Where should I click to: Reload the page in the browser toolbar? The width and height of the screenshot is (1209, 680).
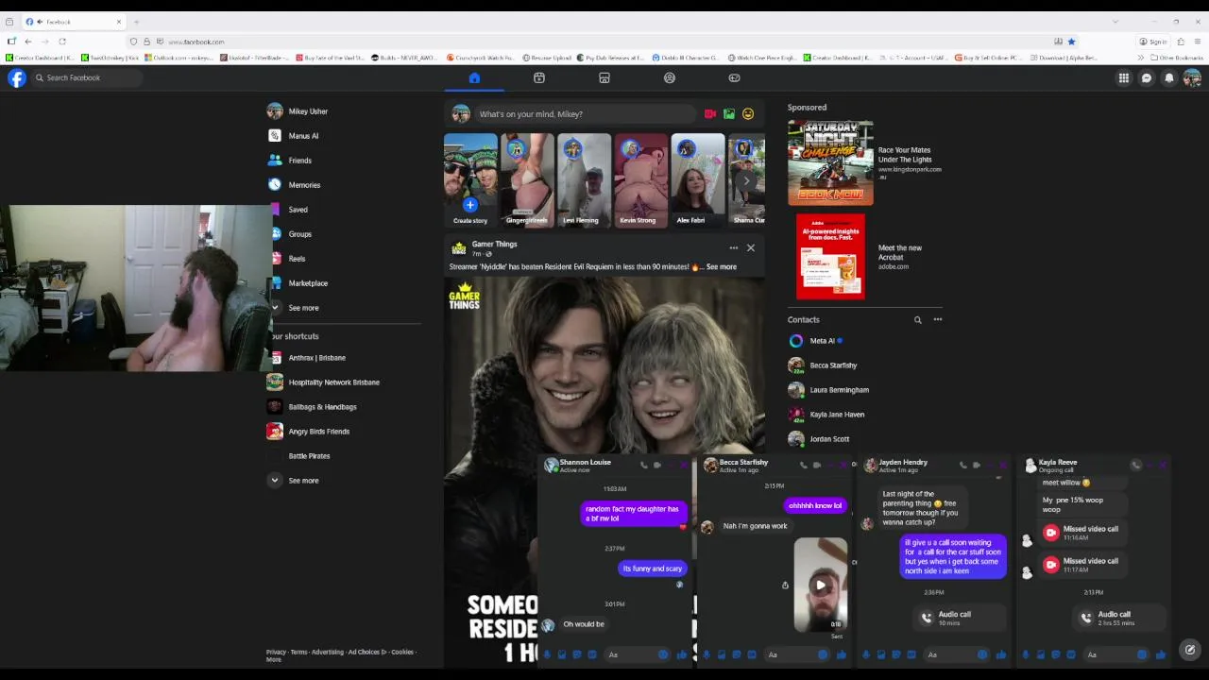(x=62, y=42)
